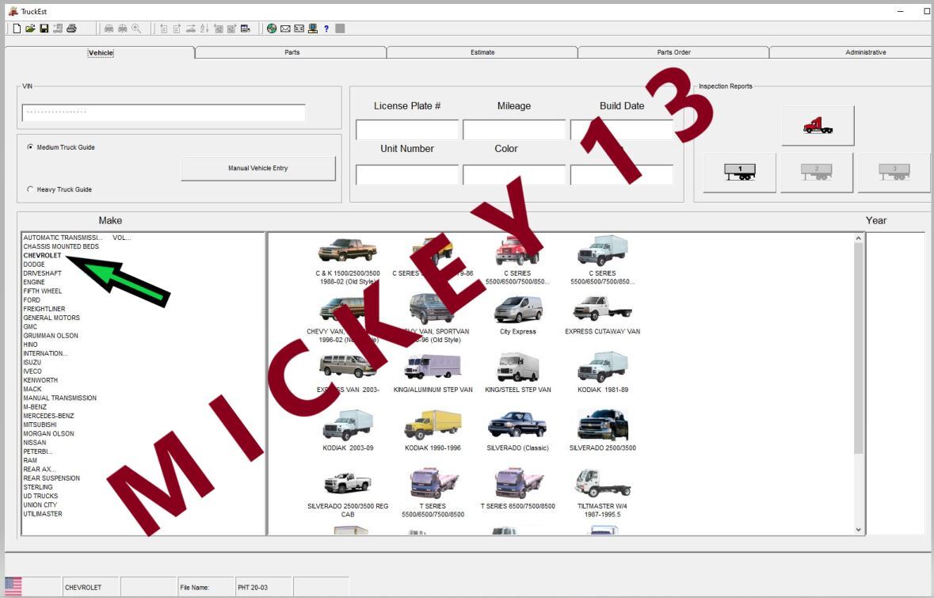Select Medium Truck Guide radio button
Viewport: 934px width, 598px height.
click(x=30, y=147)
